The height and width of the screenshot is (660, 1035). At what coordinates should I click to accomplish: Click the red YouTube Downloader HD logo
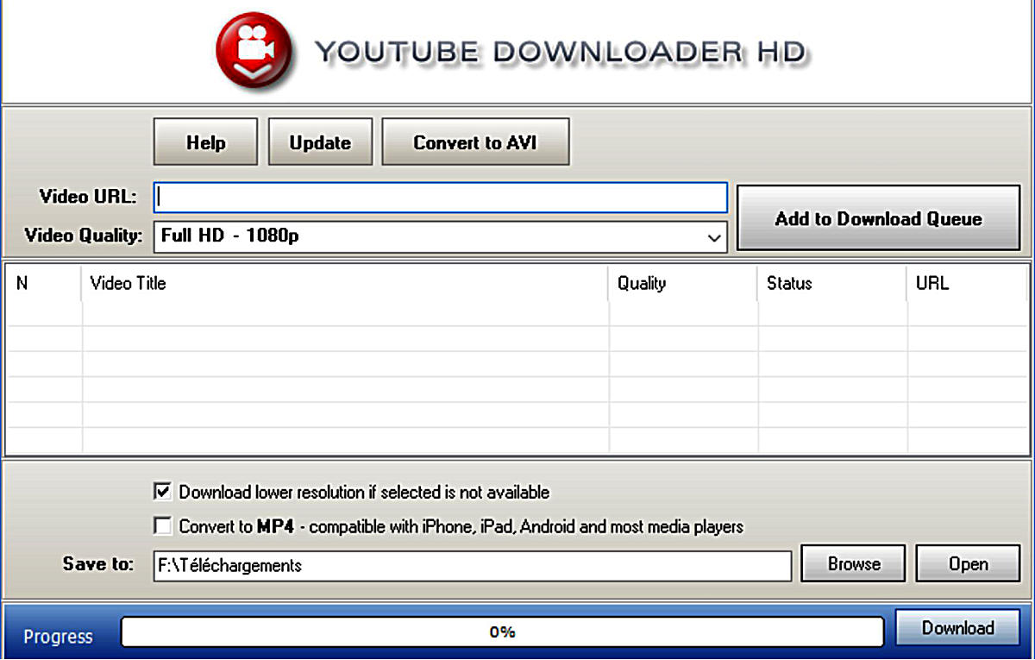click(253, 53)
